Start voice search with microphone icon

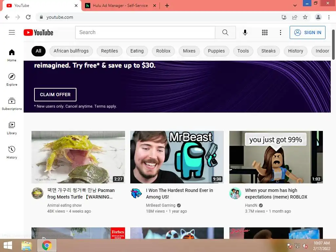(x=245, y=32)
